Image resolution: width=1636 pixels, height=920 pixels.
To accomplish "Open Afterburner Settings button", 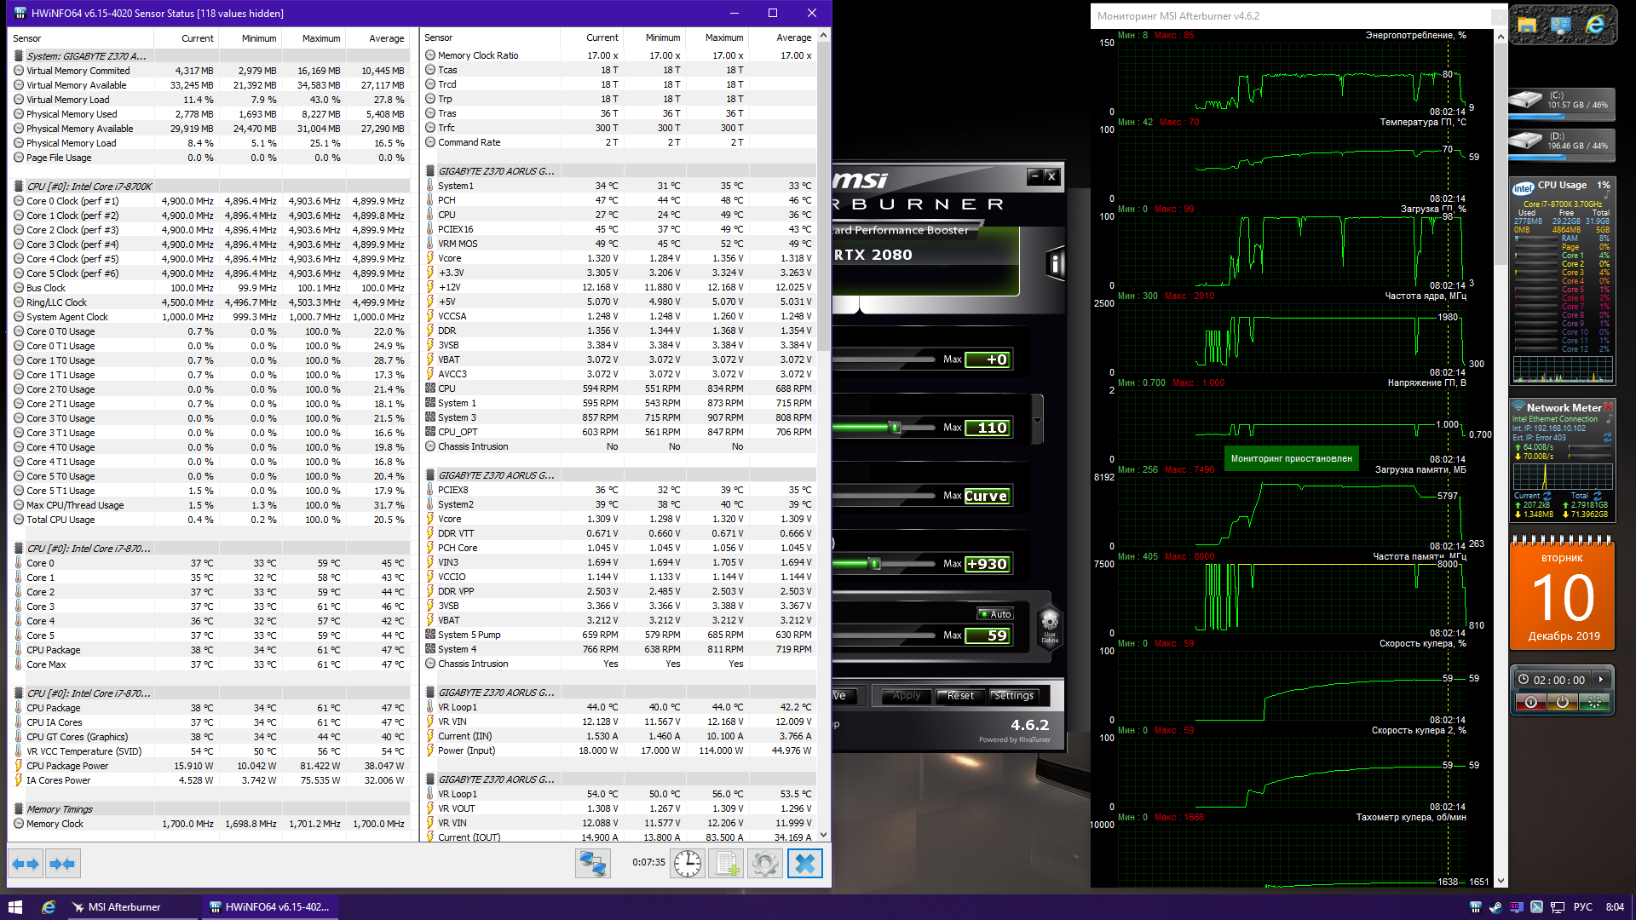I will point(1014,696).
